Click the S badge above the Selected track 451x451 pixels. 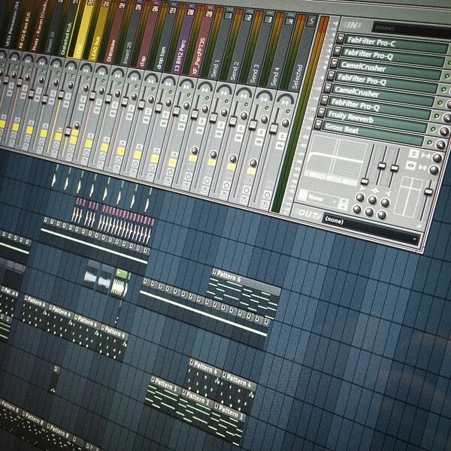point(312,21)
